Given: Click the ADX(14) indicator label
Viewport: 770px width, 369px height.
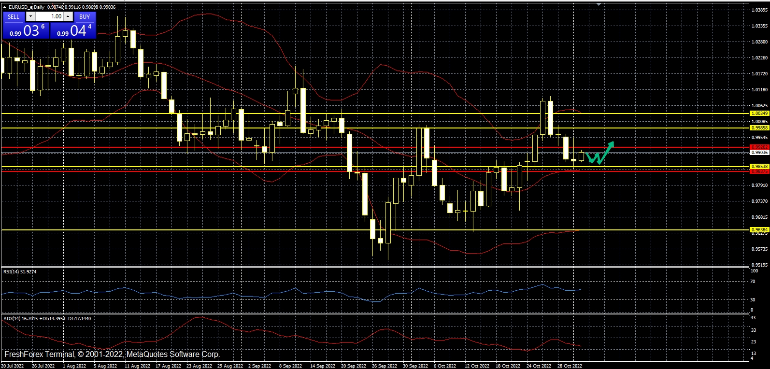Looking at the screenshot, I should pyautogui.click(x=47, y=319).
